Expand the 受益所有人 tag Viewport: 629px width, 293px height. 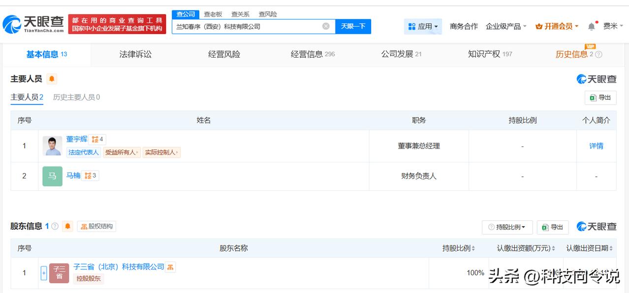pos(122,152)
